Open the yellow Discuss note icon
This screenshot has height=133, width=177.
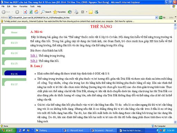[x=91, y=12]
